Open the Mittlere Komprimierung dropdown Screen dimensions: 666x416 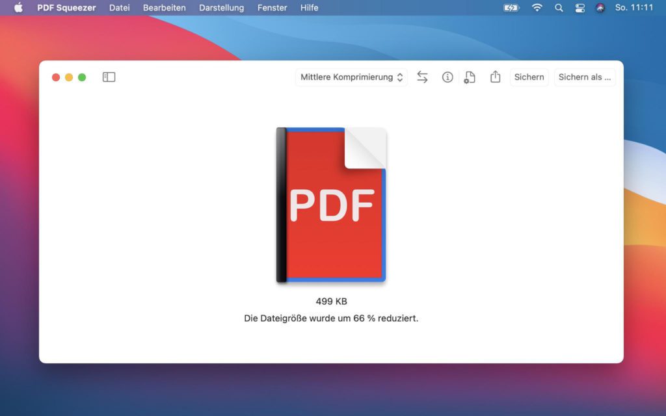351,77
